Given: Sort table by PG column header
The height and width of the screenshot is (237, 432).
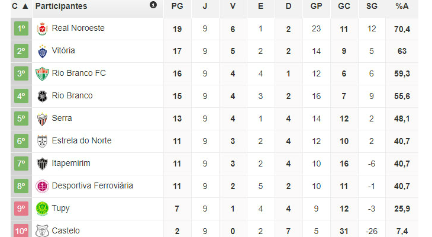Looking at the screenshot, I should point(176,6).
